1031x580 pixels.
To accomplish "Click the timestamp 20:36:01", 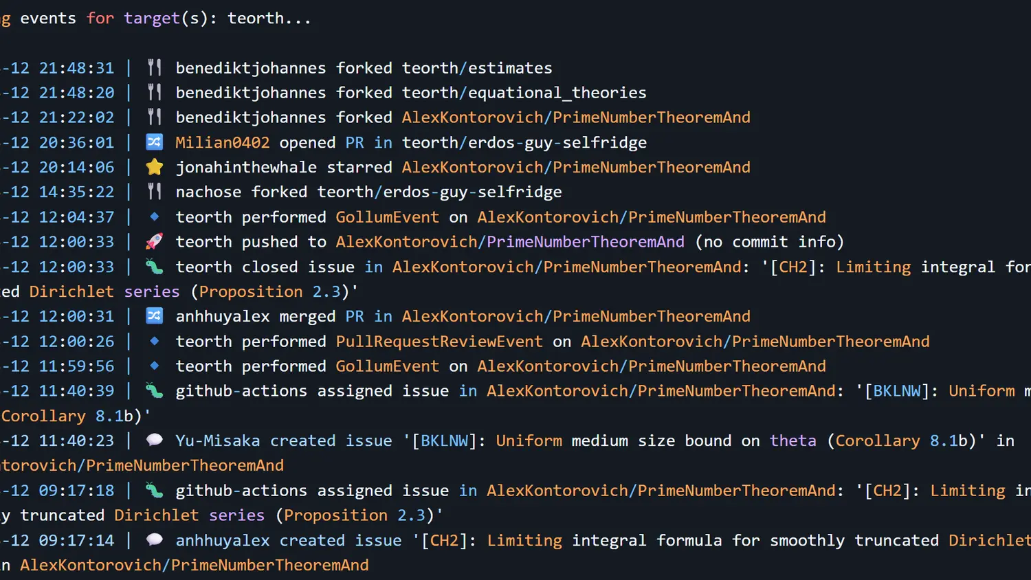I will coord(76,142).
